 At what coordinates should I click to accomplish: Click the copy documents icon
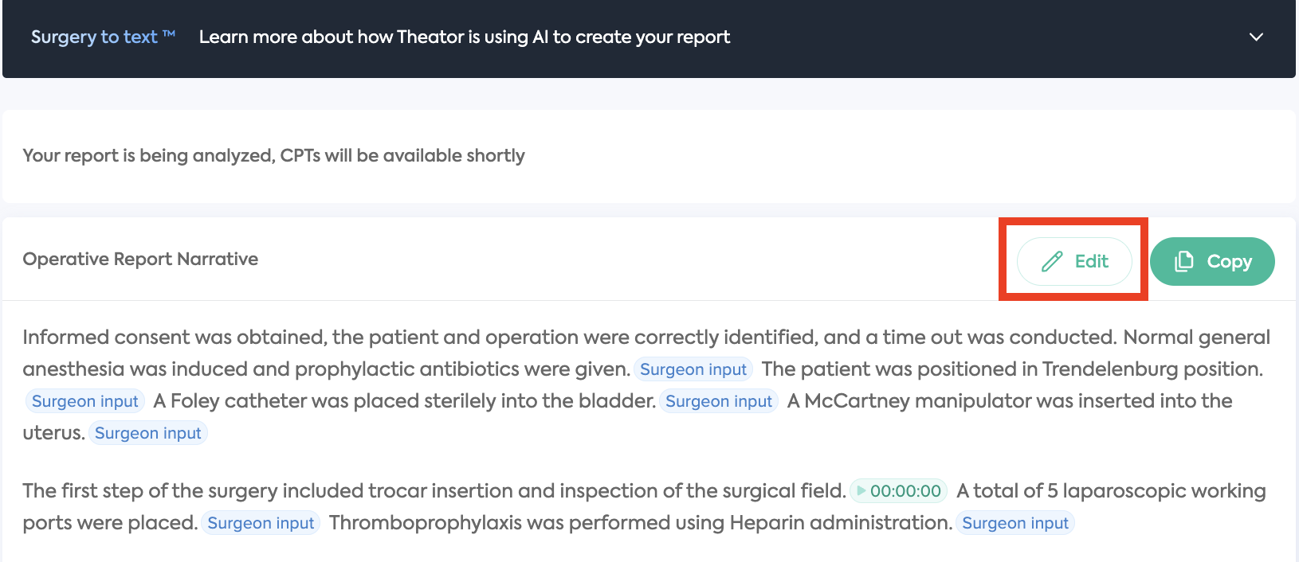coord(1184,261)
